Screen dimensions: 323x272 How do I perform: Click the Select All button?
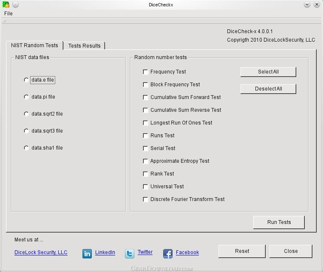click(268, 72)
